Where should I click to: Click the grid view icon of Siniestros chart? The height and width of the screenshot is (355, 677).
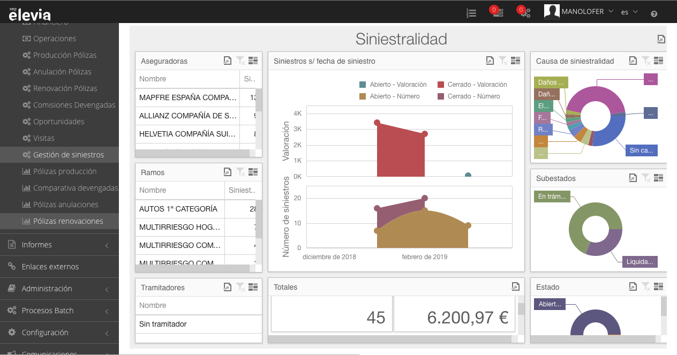(x=516, y=61)
